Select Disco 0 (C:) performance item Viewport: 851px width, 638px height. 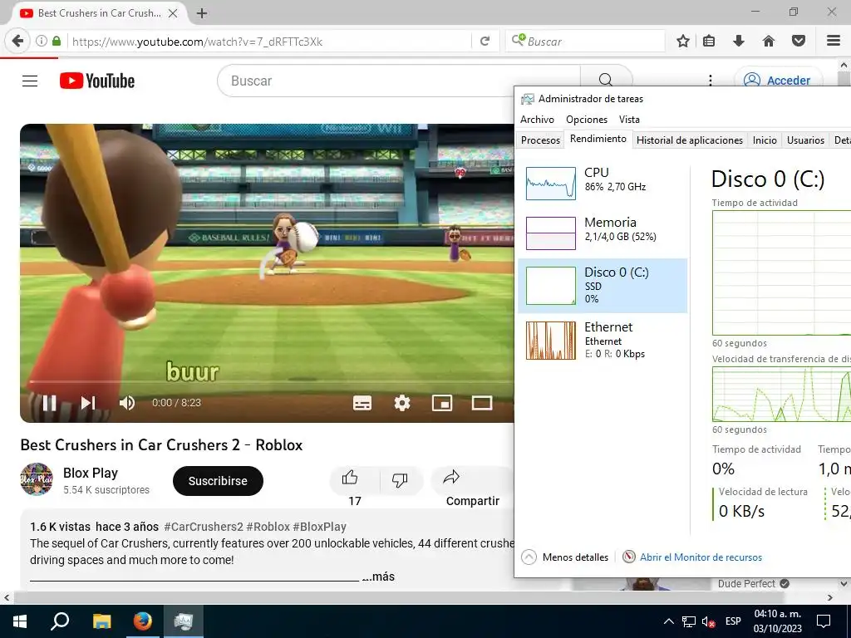coord(603,286)
